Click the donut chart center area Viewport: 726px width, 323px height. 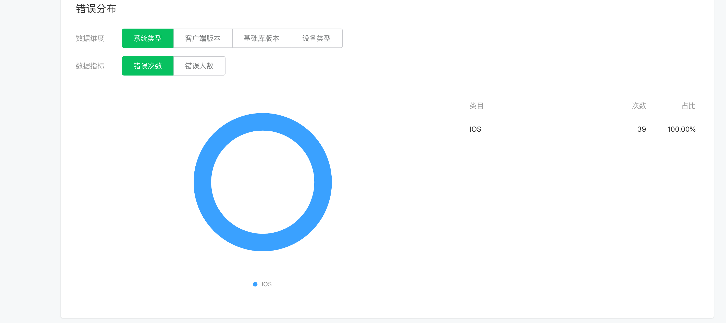click(x=263, y=182)
